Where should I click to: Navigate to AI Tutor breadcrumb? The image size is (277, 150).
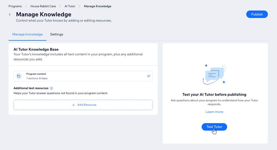coord(70,6)
